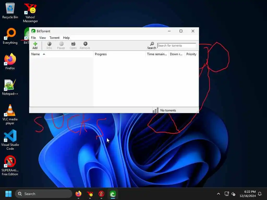Select the VLC media player desktop icon
Screen dimensions: 267x200
pyautogui.click(x=10, y=115)
